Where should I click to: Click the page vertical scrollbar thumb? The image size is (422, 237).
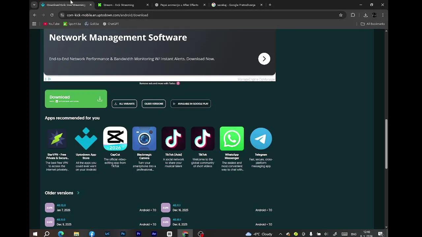click(386, 144)
